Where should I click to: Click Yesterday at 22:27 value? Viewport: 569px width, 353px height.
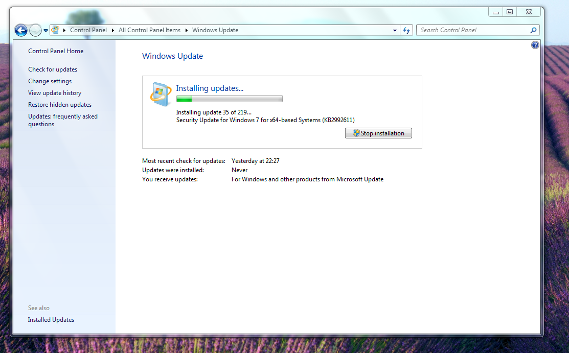[x=256, y=161]
